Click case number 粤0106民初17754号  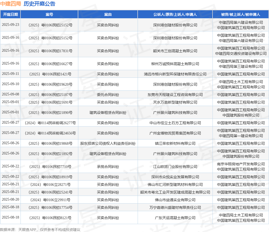pyautogui.click(x=57, y=207)
